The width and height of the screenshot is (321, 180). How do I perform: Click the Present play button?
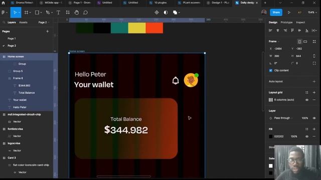tap(289, 12)
